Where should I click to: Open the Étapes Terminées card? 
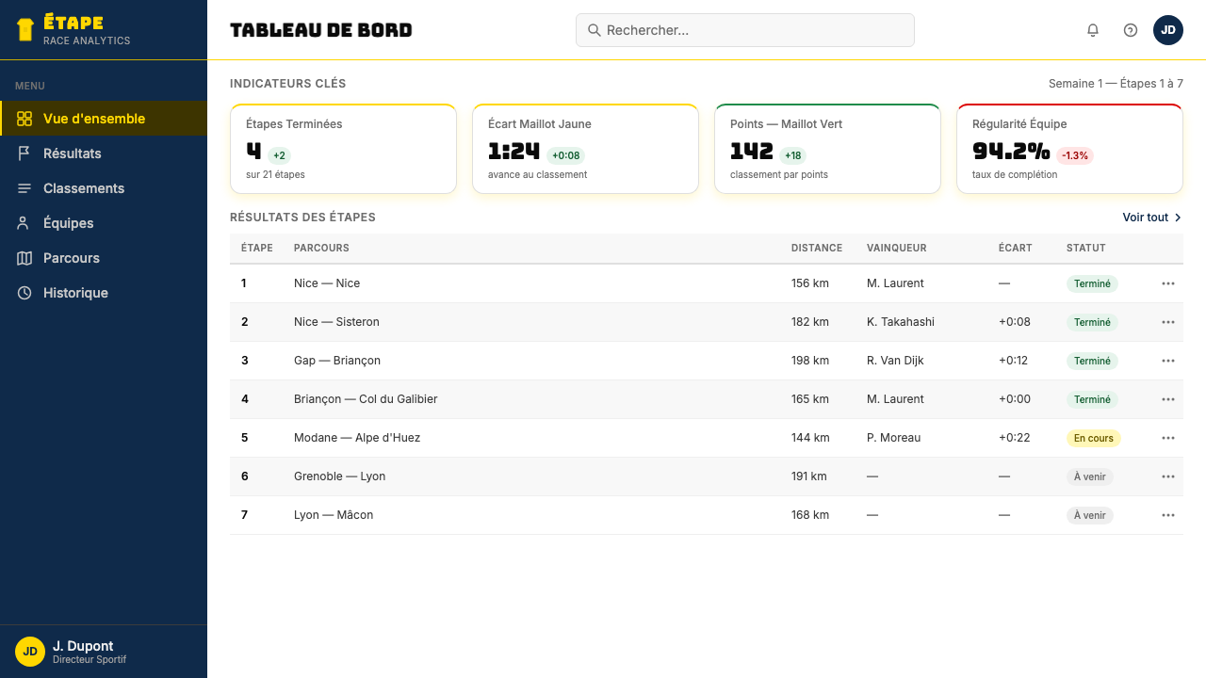coord(343,149)
